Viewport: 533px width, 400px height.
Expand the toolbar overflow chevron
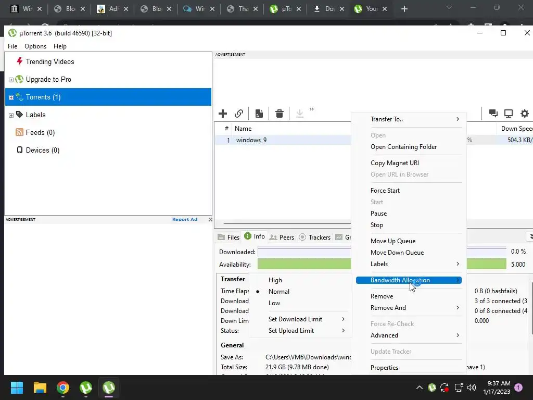coord(312,109)
